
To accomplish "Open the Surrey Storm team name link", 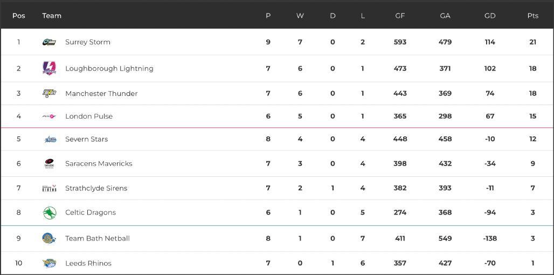I will tap(88, 42).
